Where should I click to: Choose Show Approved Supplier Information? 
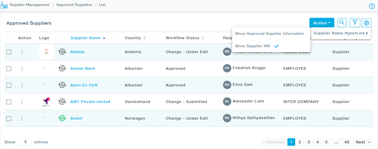[x=269, y=34]
